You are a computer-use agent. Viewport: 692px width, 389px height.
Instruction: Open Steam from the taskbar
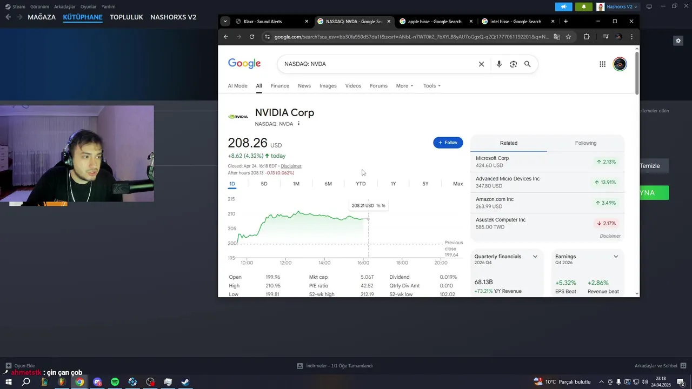click(x=185, y=382)
